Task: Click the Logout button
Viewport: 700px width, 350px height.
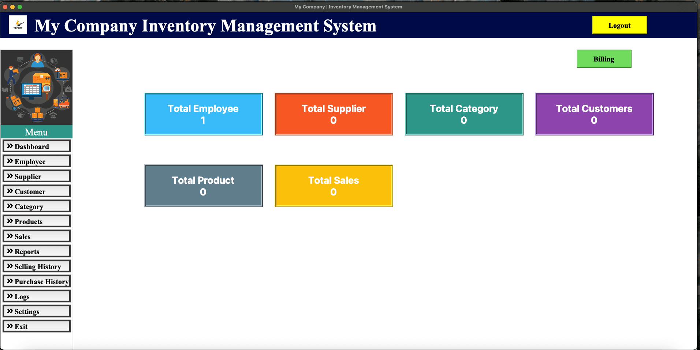Action: coord(619,25)
